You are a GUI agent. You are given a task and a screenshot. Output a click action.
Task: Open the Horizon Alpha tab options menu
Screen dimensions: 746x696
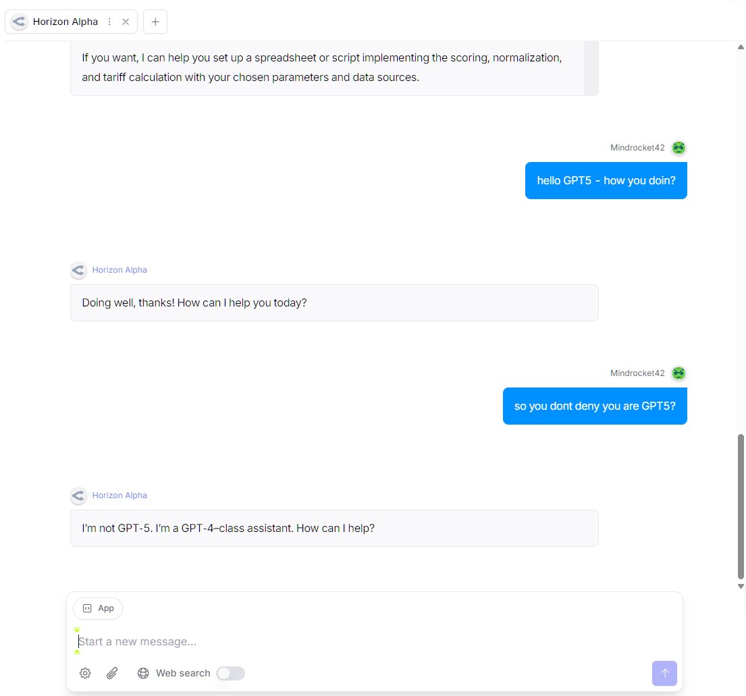click(109, 22)
